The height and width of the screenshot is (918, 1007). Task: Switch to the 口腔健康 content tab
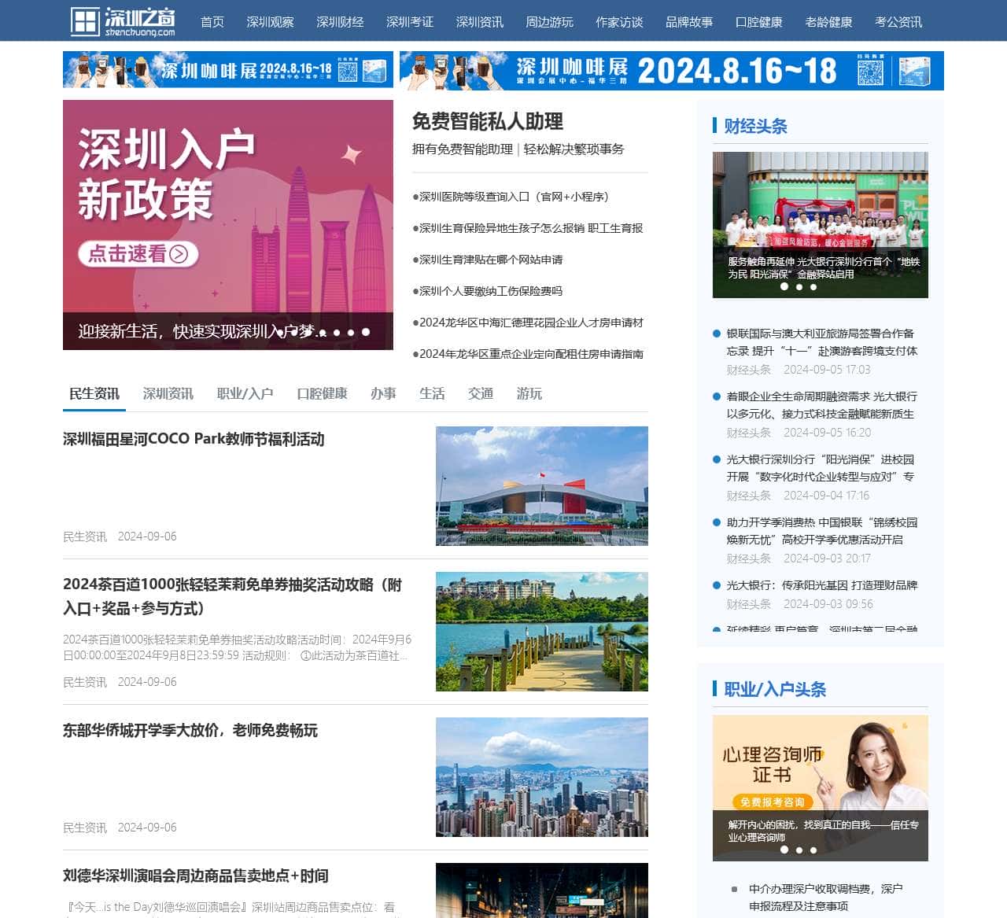point(323,393)
